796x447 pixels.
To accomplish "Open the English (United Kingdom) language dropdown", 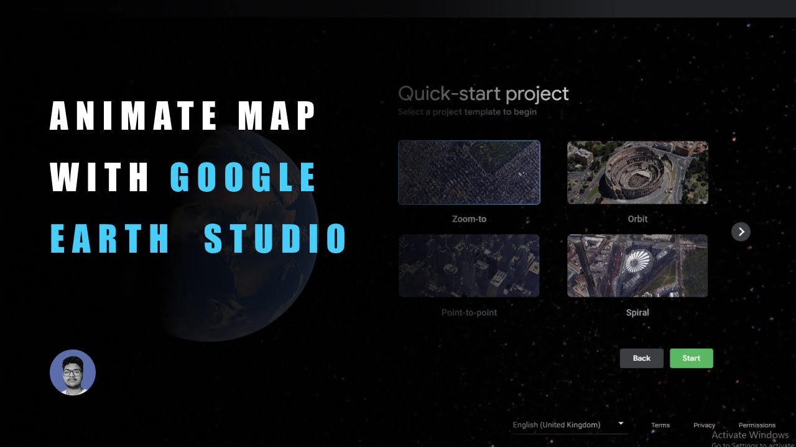I will [569, 425].
